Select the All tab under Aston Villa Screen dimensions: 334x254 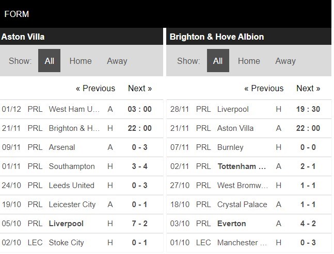pos(49,61)
